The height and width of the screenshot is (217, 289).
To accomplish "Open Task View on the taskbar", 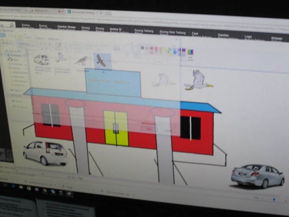I will click(x=5, y=185).
